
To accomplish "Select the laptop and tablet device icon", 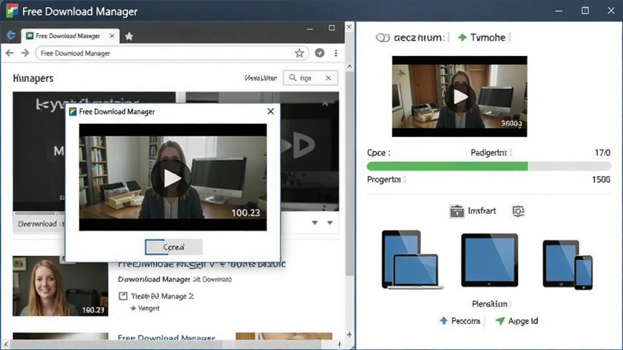I will (x=412, y=259).
